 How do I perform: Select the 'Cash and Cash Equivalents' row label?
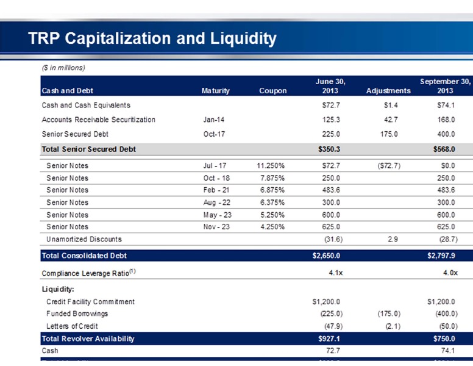[x=86, y=105]
